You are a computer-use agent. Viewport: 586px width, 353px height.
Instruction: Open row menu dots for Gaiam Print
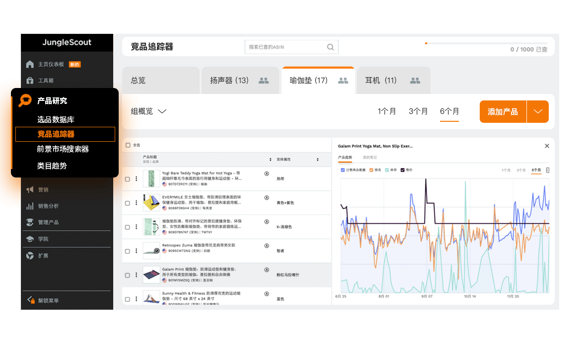pyautogui.click(x=137, y=275)
